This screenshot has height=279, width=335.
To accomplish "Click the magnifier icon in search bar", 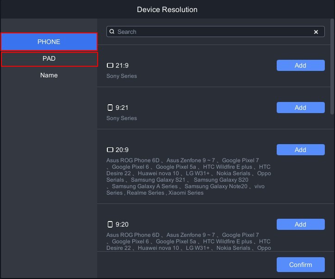I will 112,32.
